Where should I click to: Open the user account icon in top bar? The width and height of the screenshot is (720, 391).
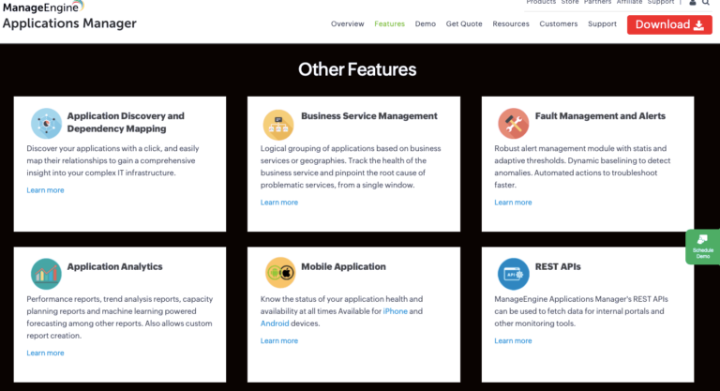coord(693,2)
